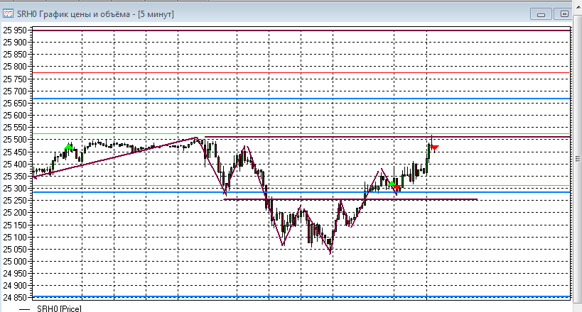
Task: Select the maroon resistance line near 25 510
Action: click(x=387, y=137)
